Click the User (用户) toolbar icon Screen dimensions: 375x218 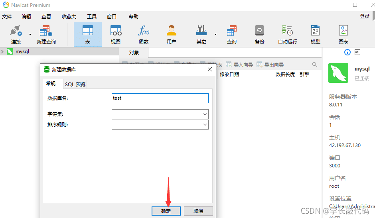pos(172,34)
